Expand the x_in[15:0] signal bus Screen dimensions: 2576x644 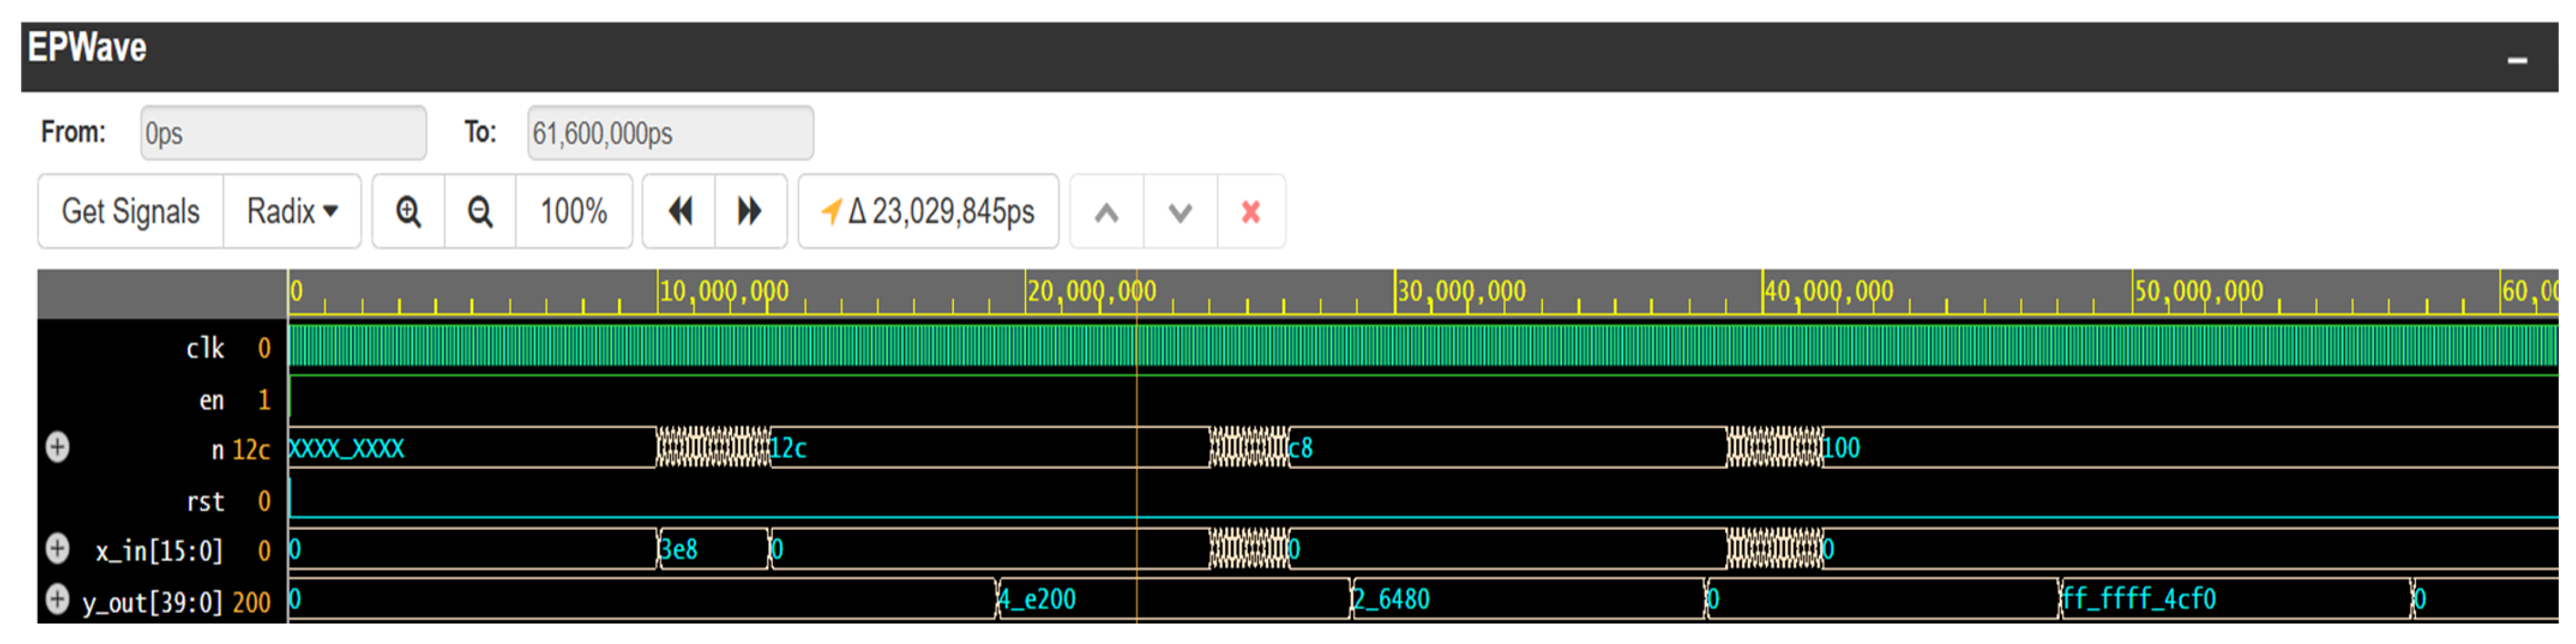[58, 548]
